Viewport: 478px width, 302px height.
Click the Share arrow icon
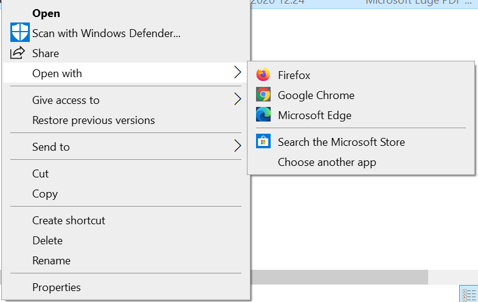(18, 53)
